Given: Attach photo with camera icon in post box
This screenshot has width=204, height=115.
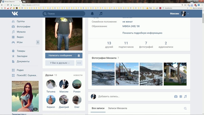Looking at the screenshot, I should tap(176, 97).
